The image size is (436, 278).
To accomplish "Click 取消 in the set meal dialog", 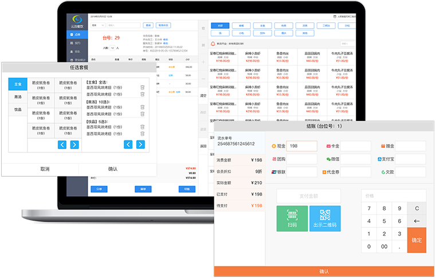I will pos(45,169).
